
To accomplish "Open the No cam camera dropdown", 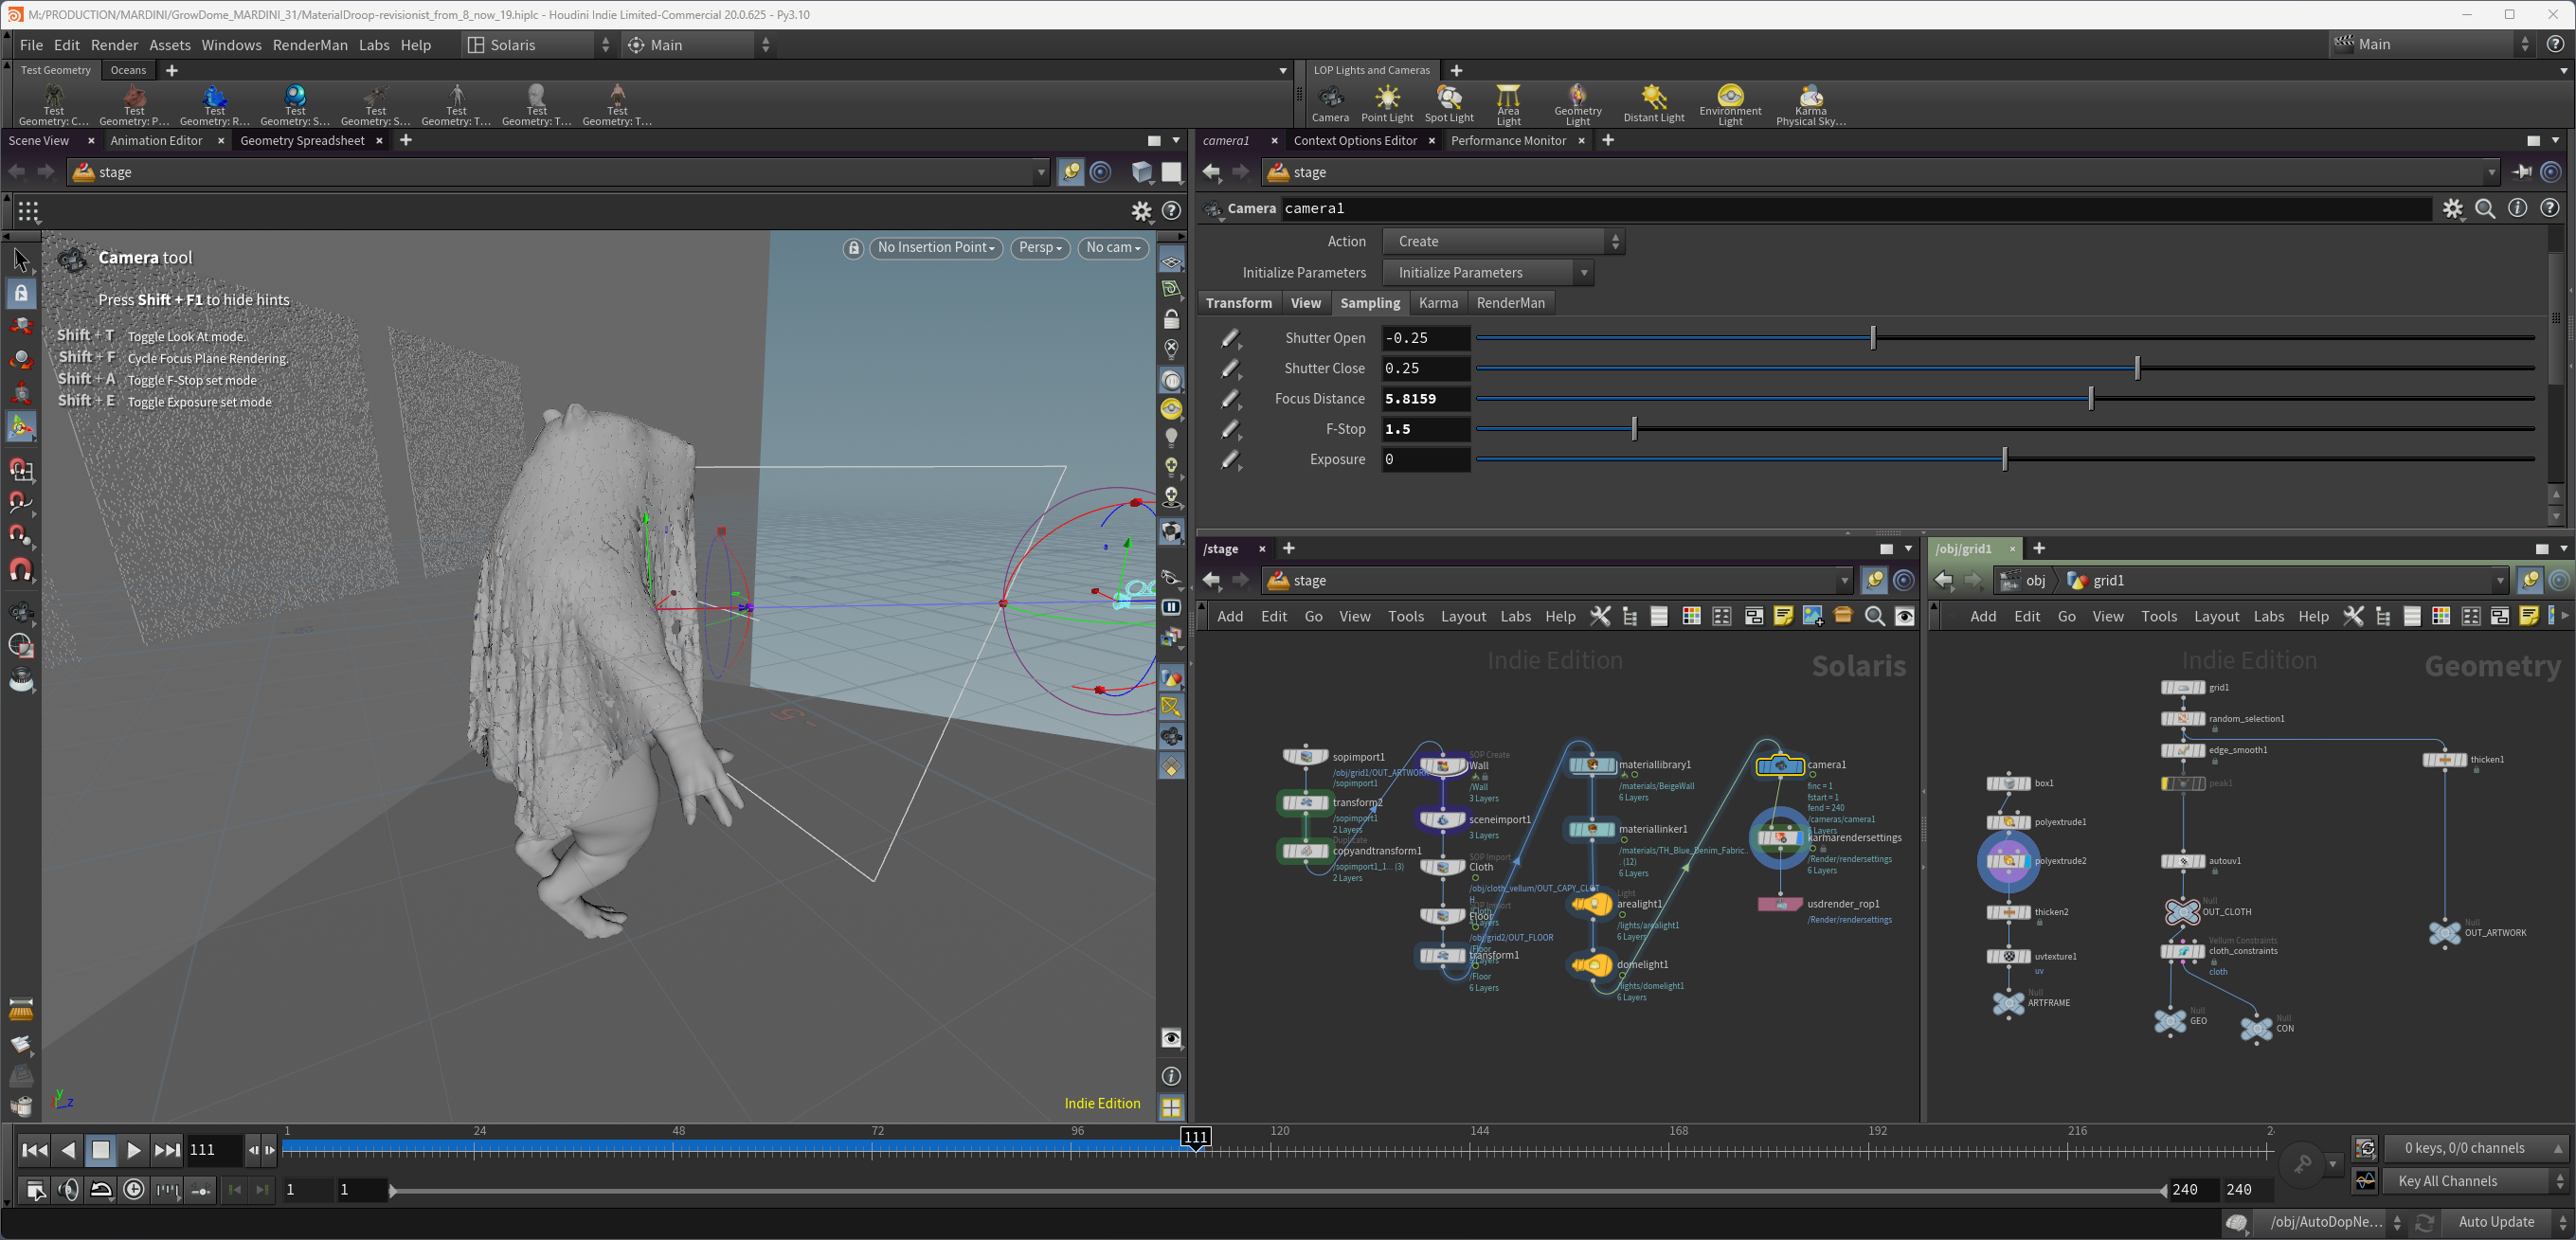I will click(1113, 248).
